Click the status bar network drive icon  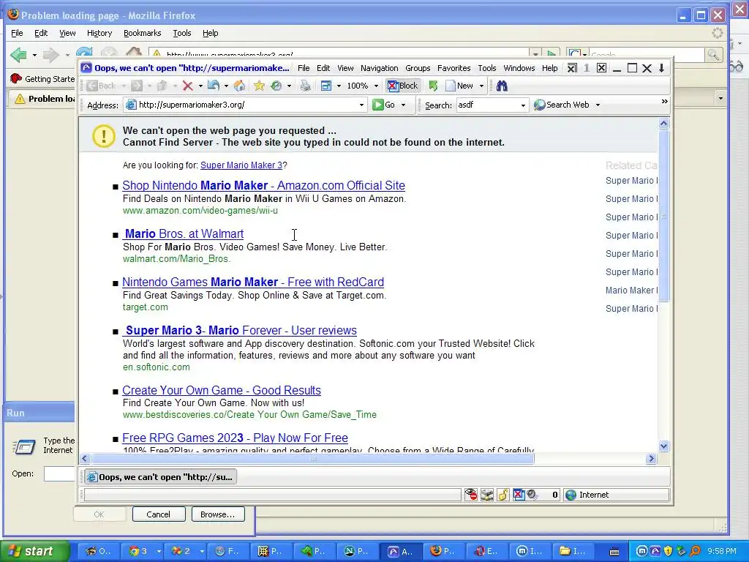click(x=486, y=495)
